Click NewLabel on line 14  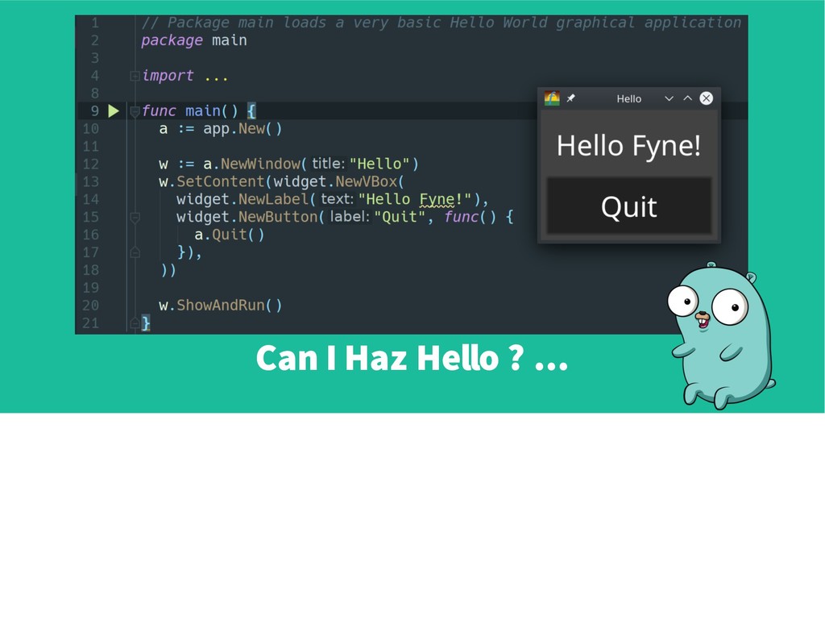click(x=274, y=199)
